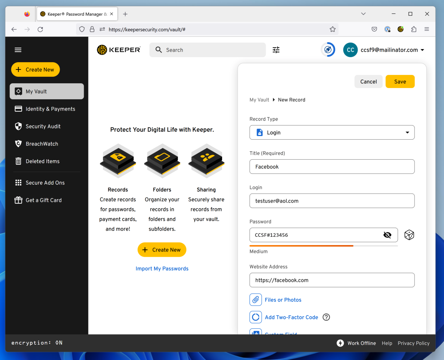Screen dimensions: 444x360
Task: Toggle password visibility eye icon
Action: [x=387, y=235]
